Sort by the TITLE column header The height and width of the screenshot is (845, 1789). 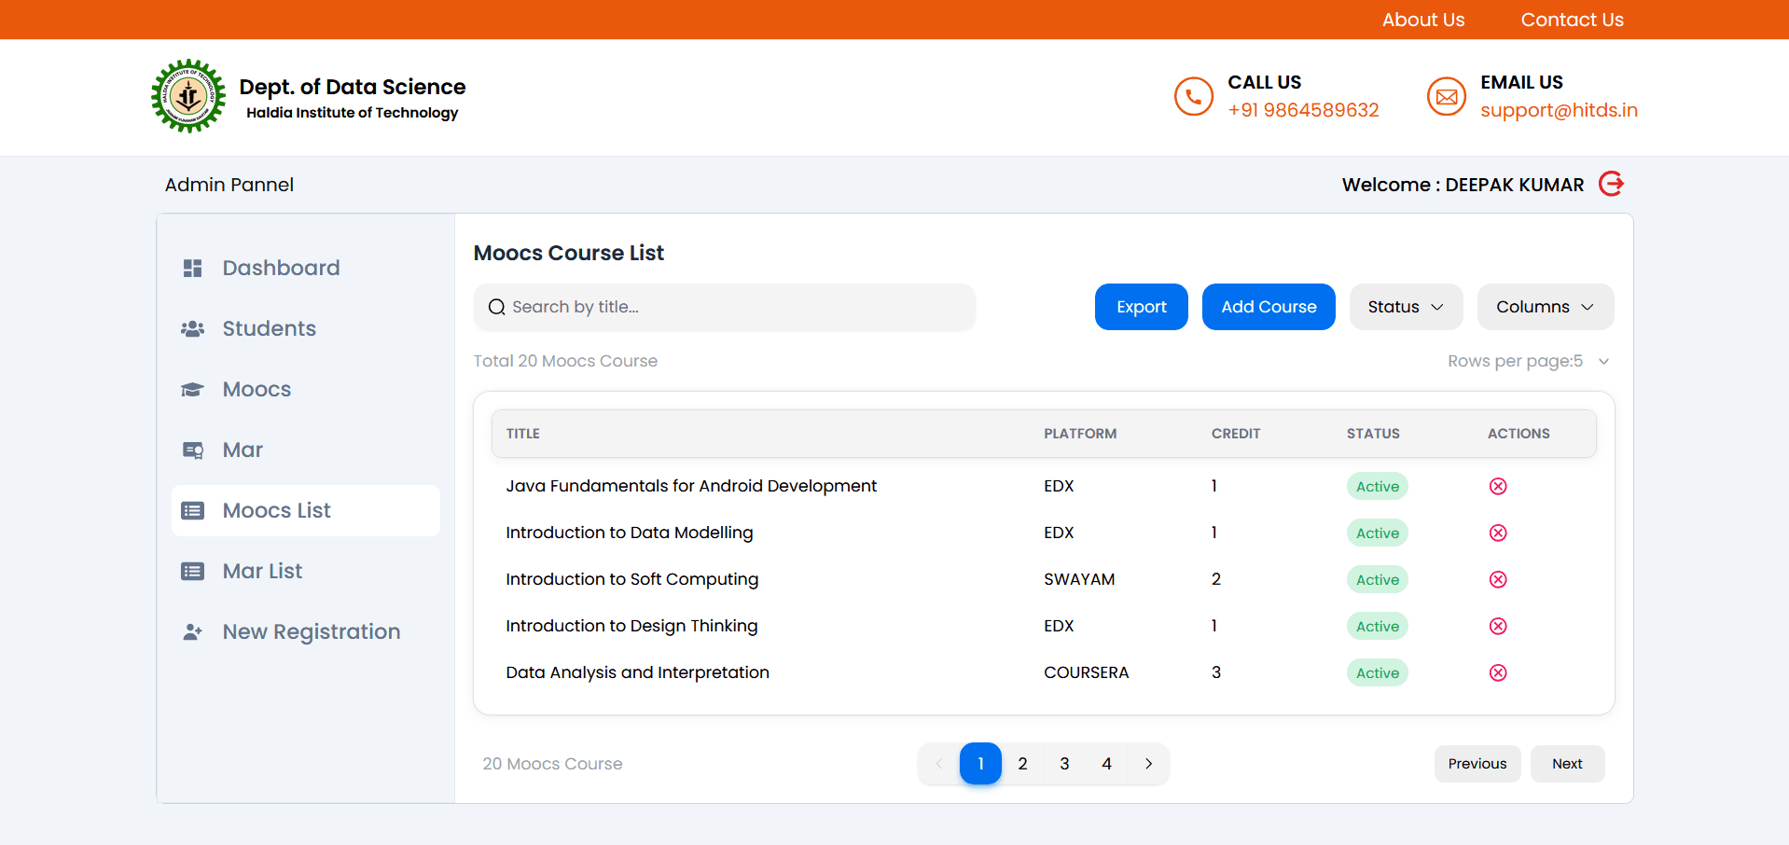coord(523,434)
